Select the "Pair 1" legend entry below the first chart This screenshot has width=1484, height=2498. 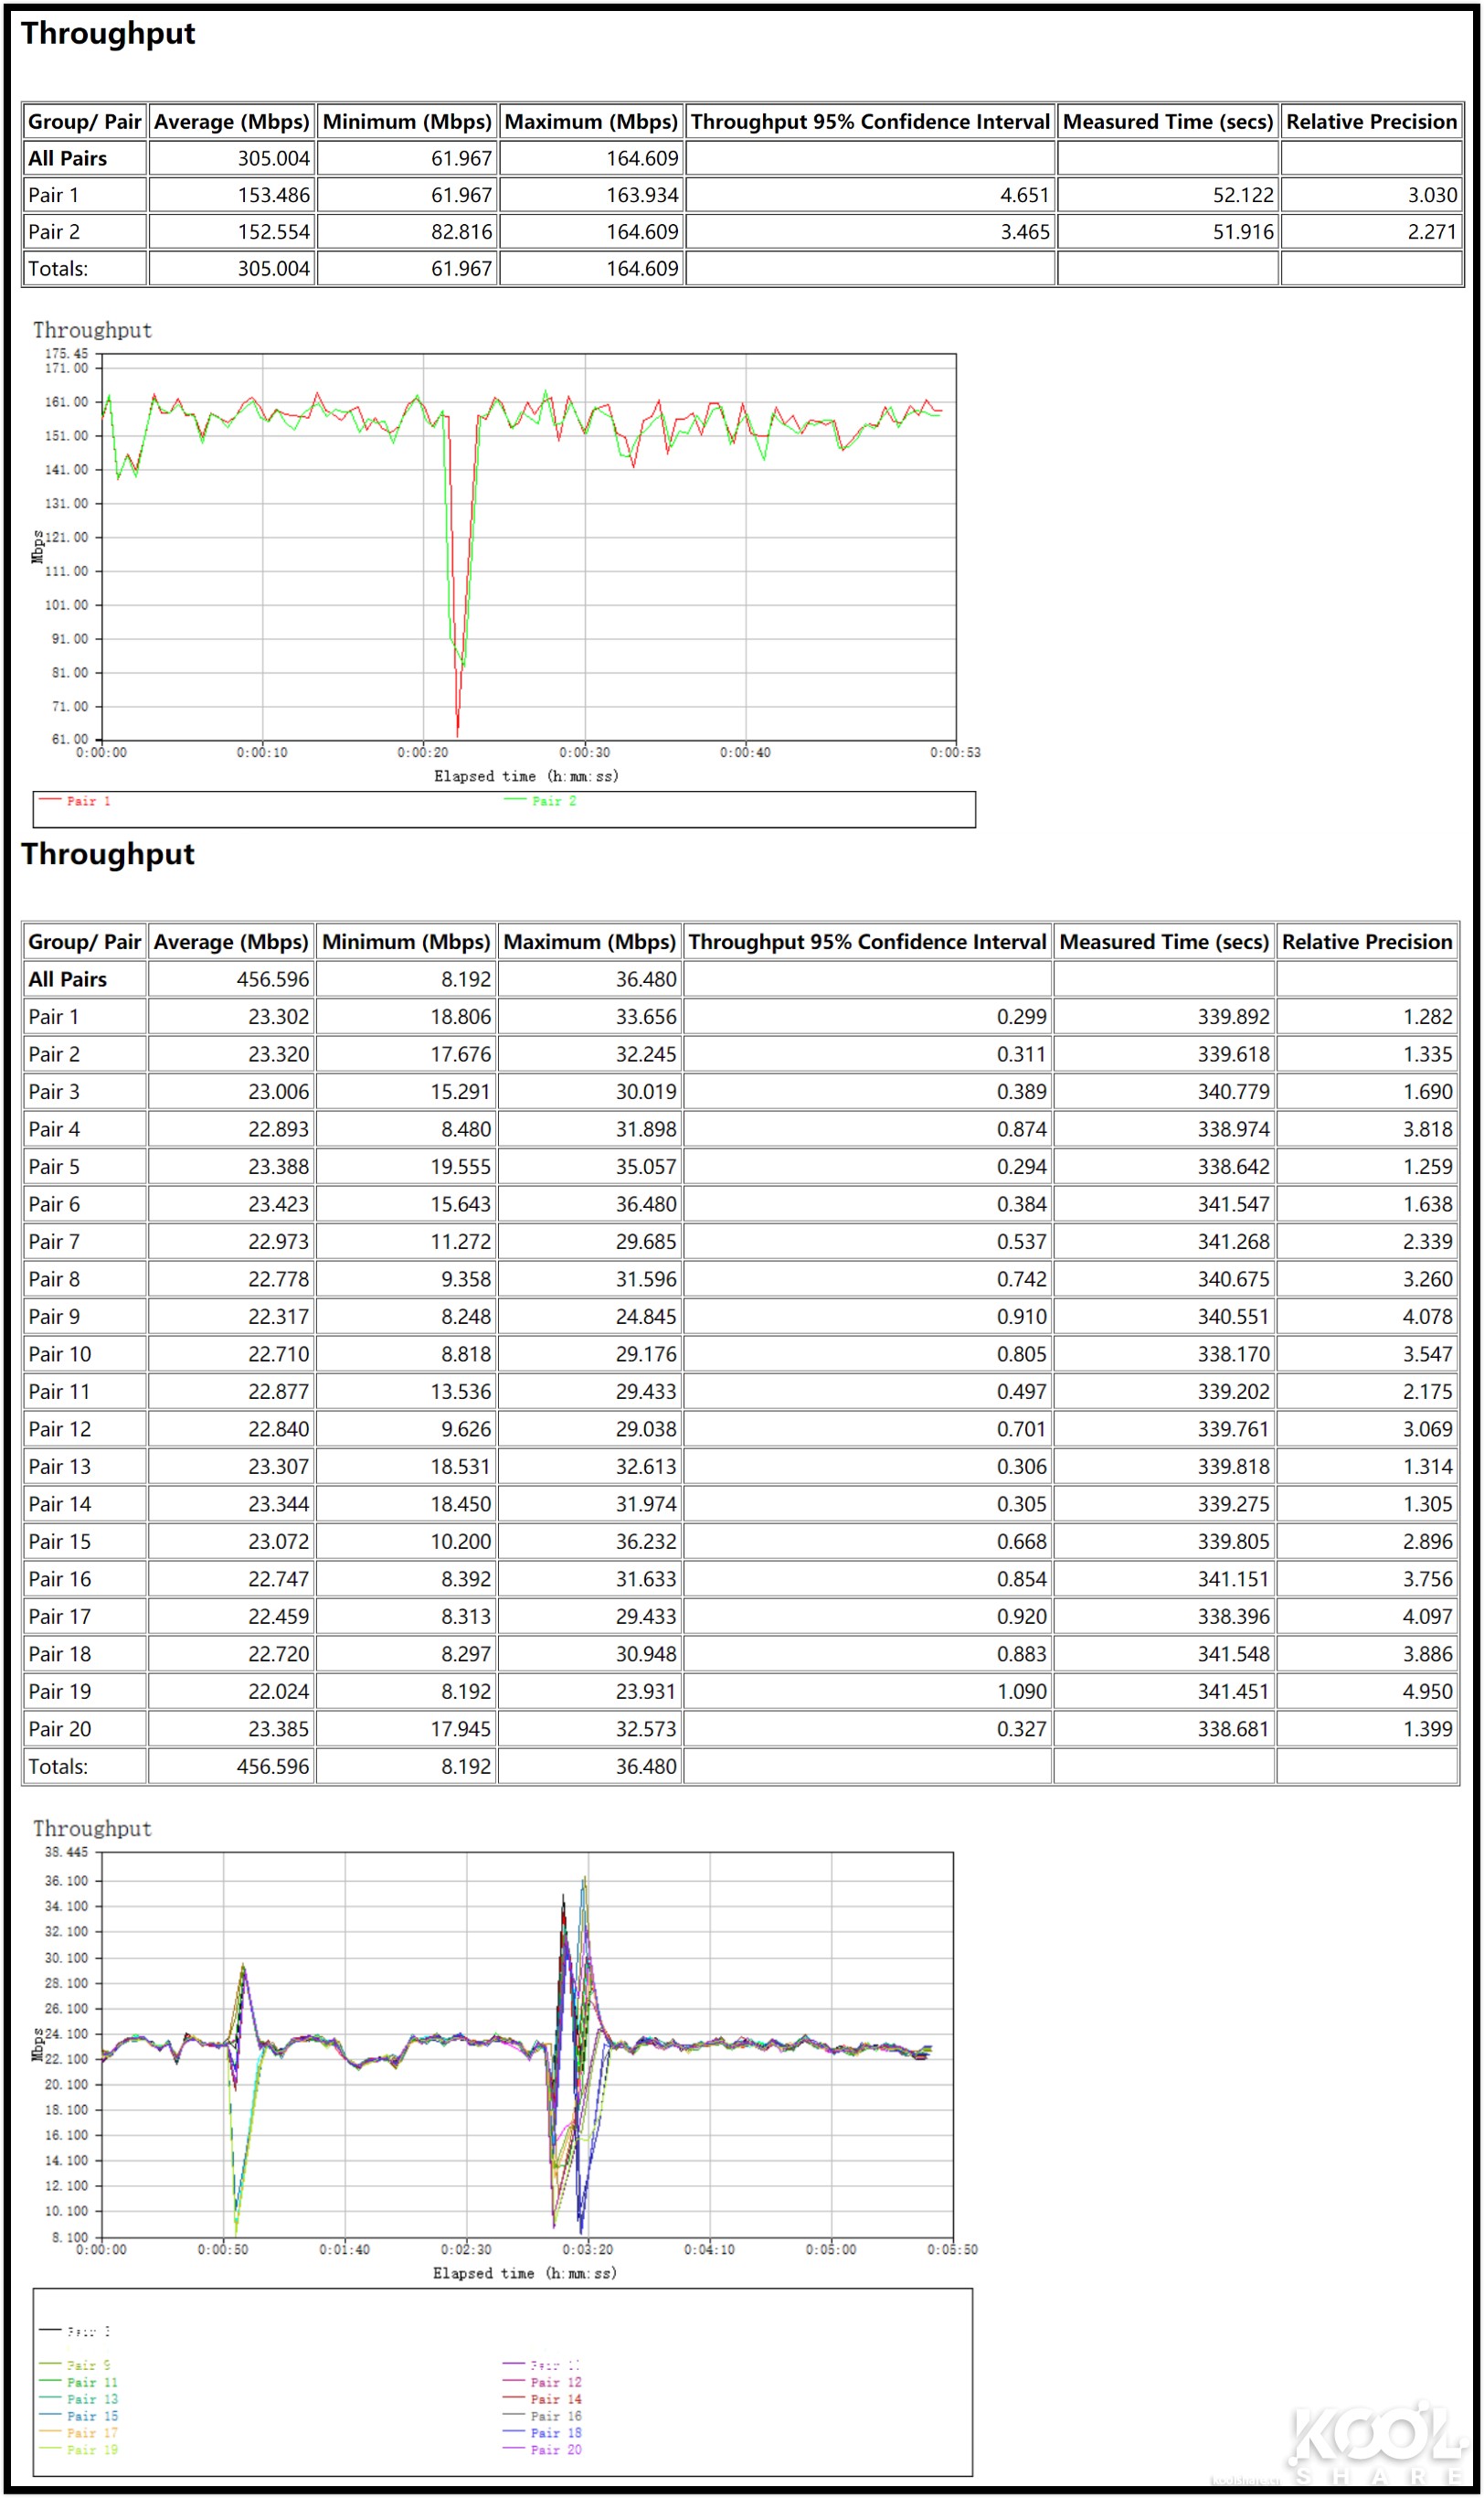(x=90, y=800)
